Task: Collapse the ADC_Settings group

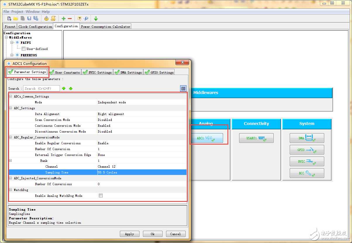Action: (11, 108)
